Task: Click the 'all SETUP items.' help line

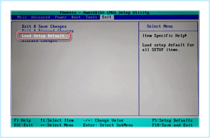Action: [161, 50]
